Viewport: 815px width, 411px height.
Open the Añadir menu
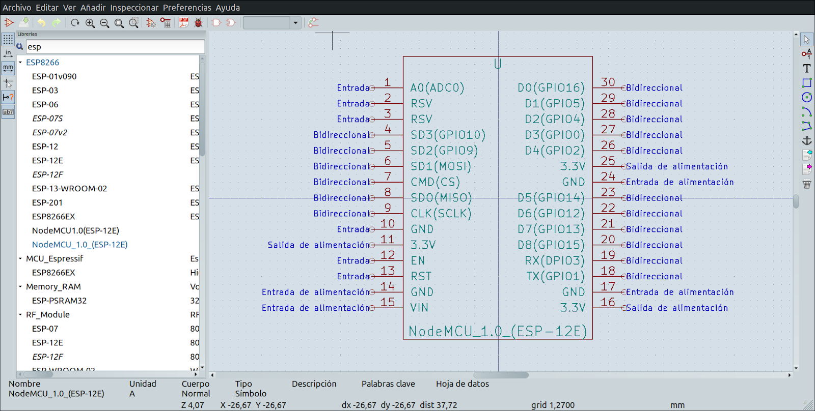coord(93,8)
